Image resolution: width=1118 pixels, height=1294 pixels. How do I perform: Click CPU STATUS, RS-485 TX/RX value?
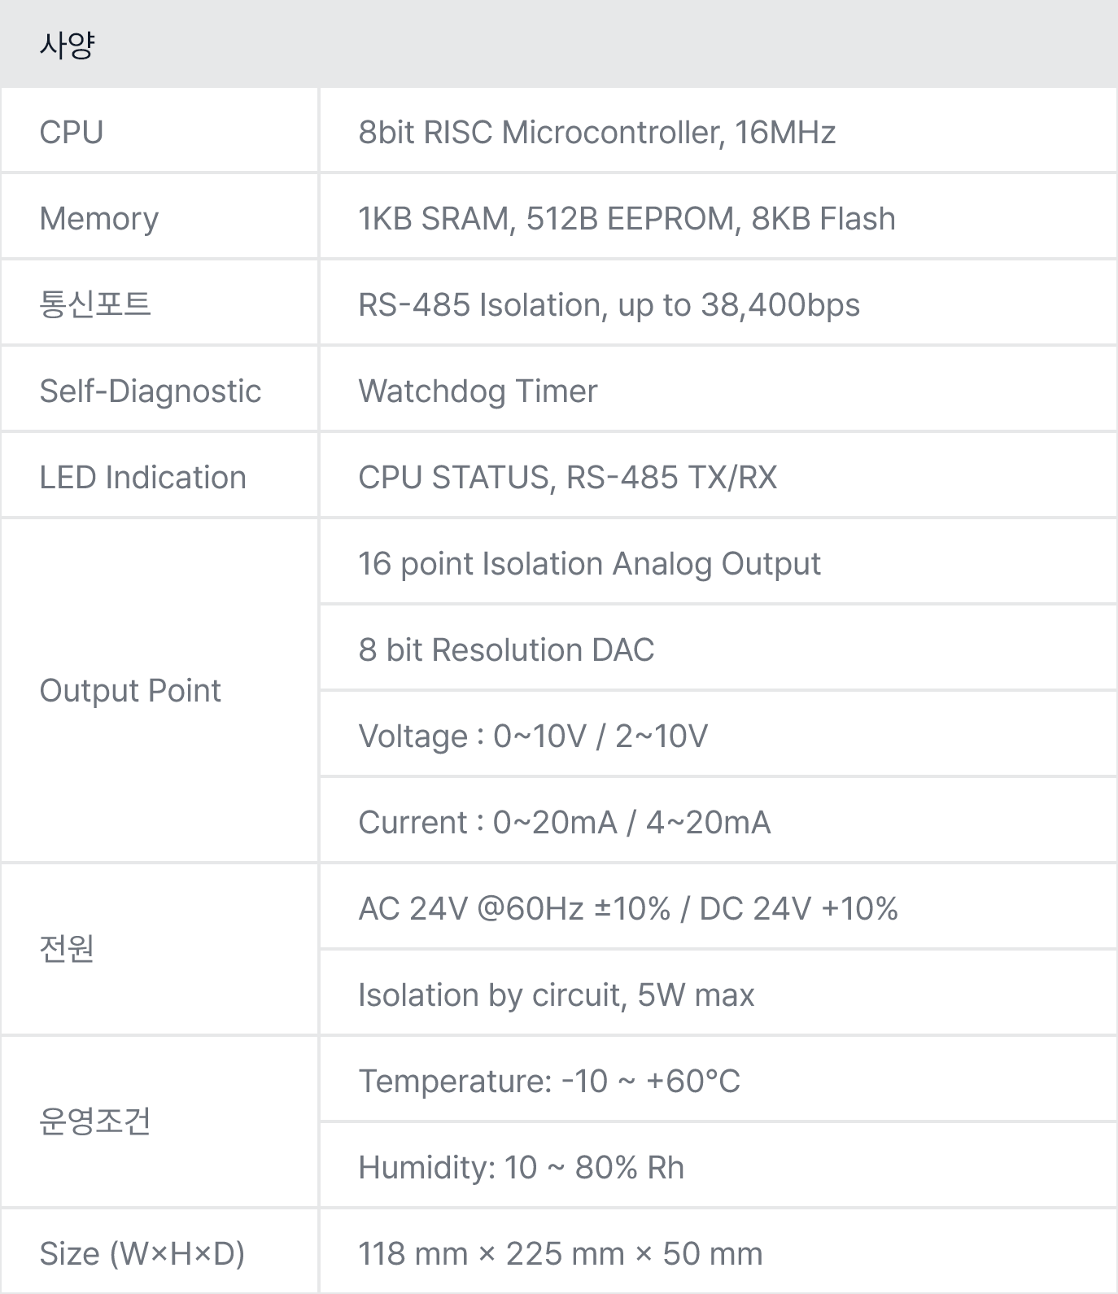[x=568, y=478]
